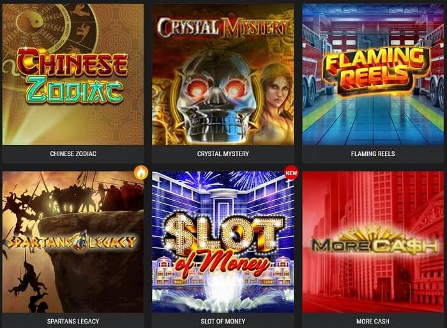Click the CRYSTAL MYSTERY caption label
447x328 pixels.
[x=223, y=153]
